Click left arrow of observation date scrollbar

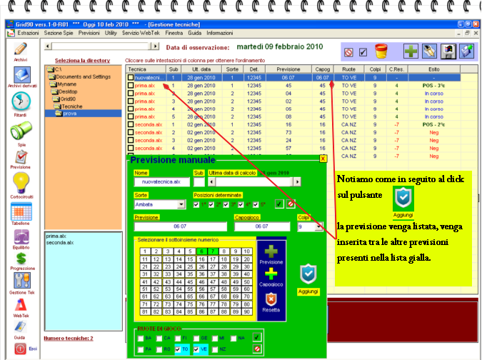click(48, 46)
